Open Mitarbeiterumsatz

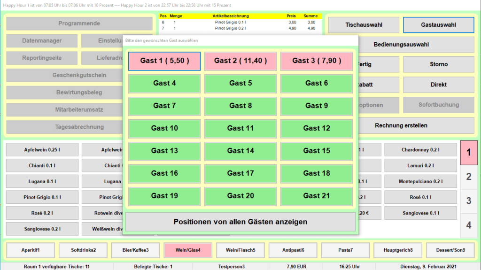(x=64, y=110)
